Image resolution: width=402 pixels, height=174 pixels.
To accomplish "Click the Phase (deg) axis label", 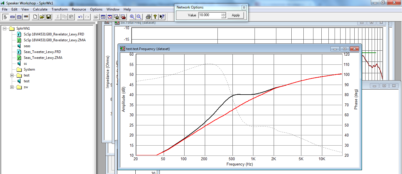I will pyautogui.click(x=356, y=100).
